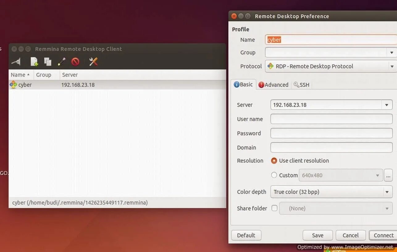The height and width of the screenshot is (252, 397).
Task: Click the RDP protocol icon in Protocol box
Action: tap(270, 66)
